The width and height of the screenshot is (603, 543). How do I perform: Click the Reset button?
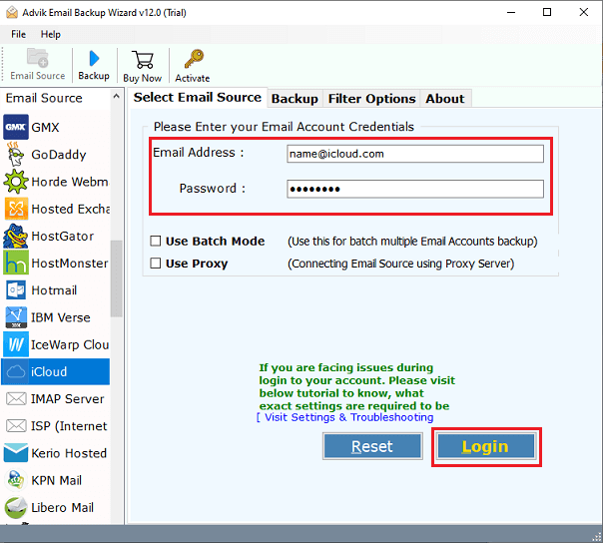[x=372, y=446]
